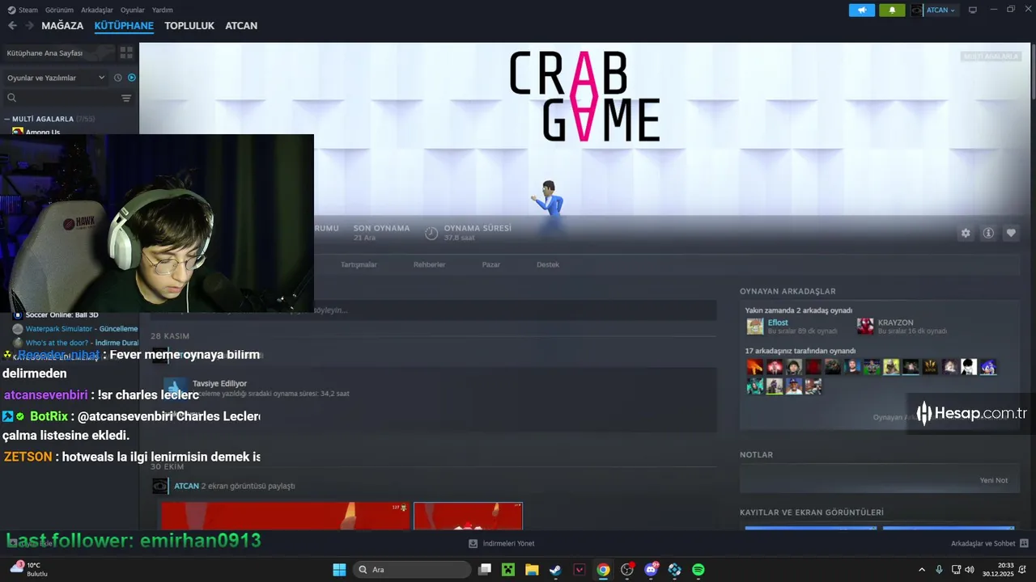Viewport: 1036px width, 582px height.
Task: Show Crab Game info icon
Action: pos(988,233)
